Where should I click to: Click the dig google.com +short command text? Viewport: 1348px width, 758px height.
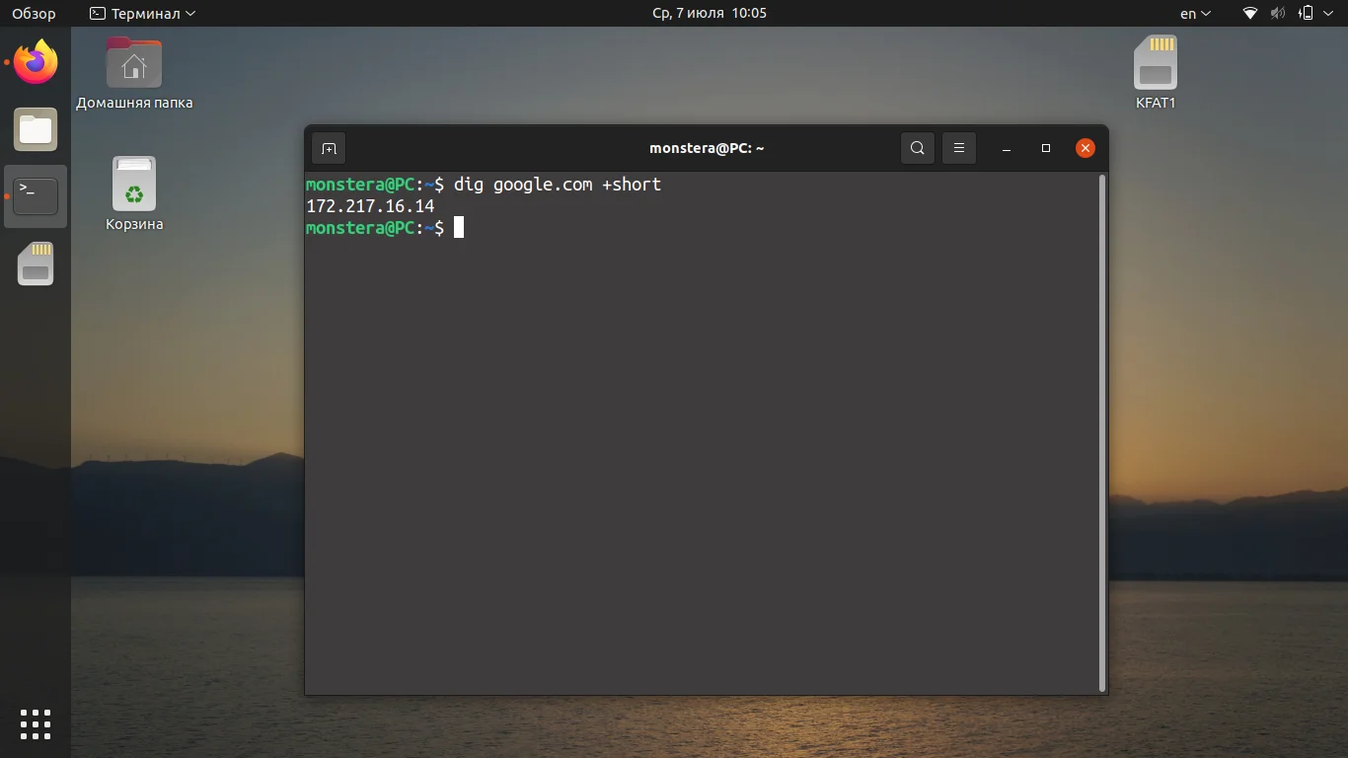tap(558, 185)
